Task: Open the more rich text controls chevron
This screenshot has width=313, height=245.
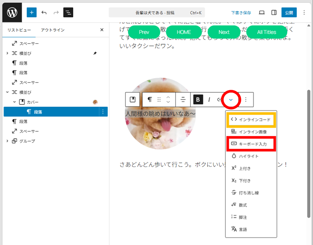Action: (x=231, y=100)
